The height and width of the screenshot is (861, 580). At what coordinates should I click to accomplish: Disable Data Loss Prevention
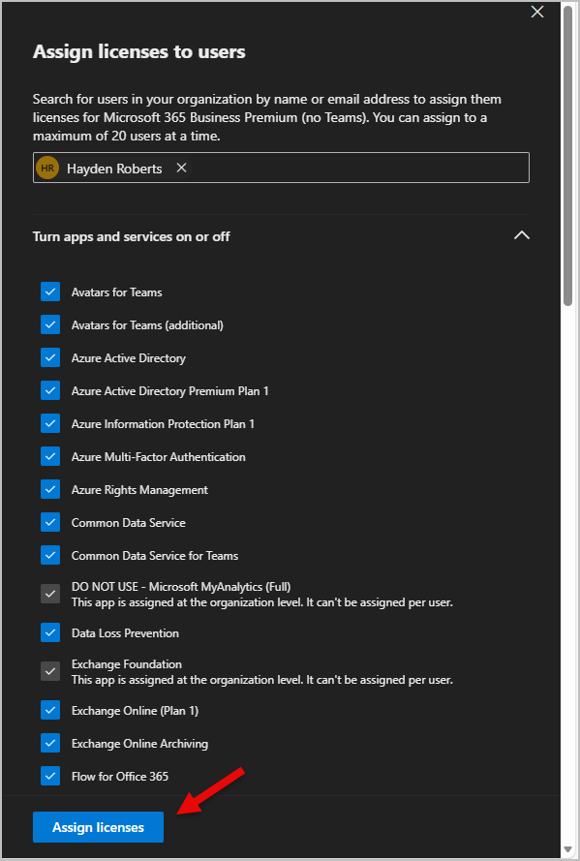pos(49,632)
